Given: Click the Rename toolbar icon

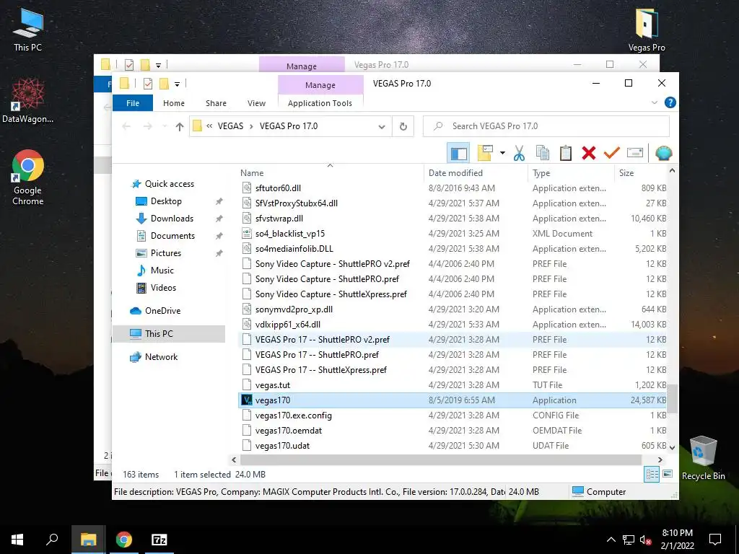Looking at the screenshot, I should click(635, 153).
